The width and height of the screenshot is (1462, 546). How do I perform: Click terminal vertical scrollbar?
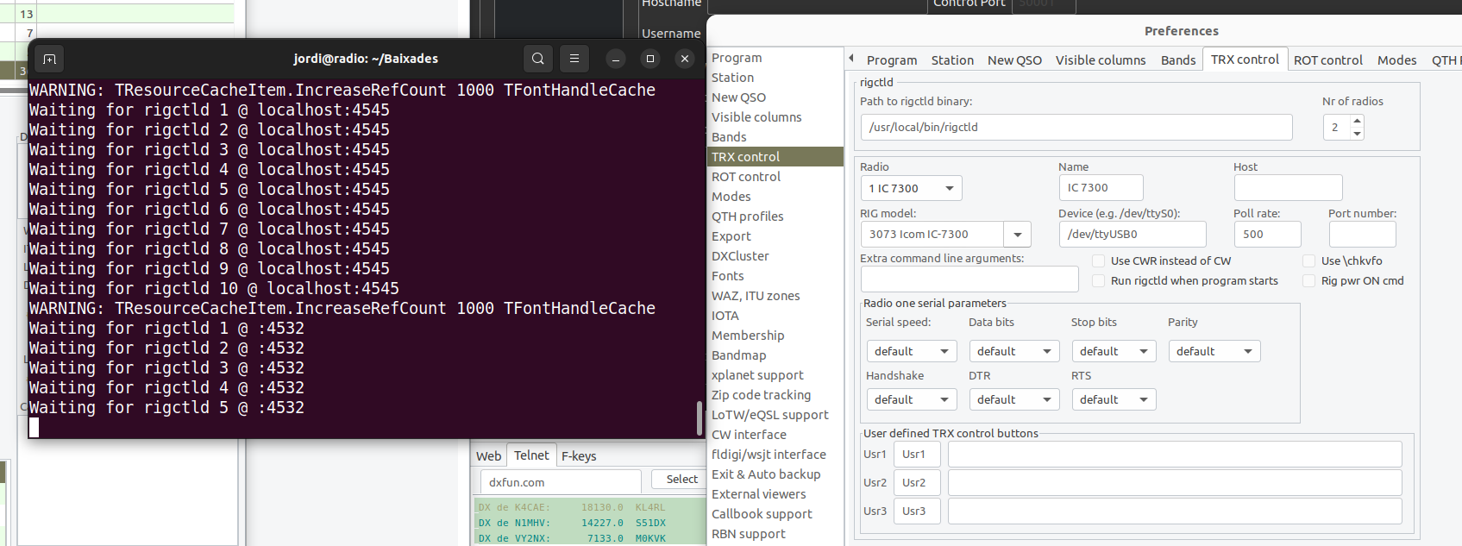pos(700,418)
